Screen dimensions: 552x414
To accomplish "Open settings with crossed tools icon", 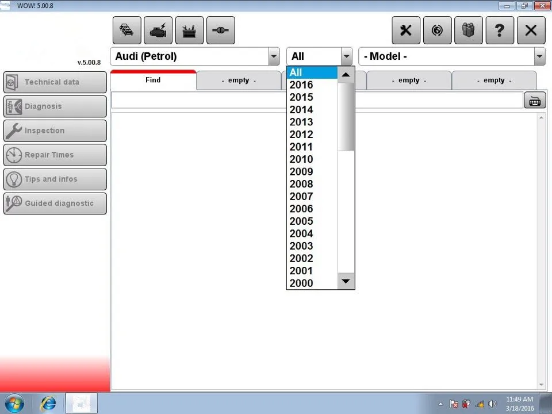I will (x=406, y=30).
